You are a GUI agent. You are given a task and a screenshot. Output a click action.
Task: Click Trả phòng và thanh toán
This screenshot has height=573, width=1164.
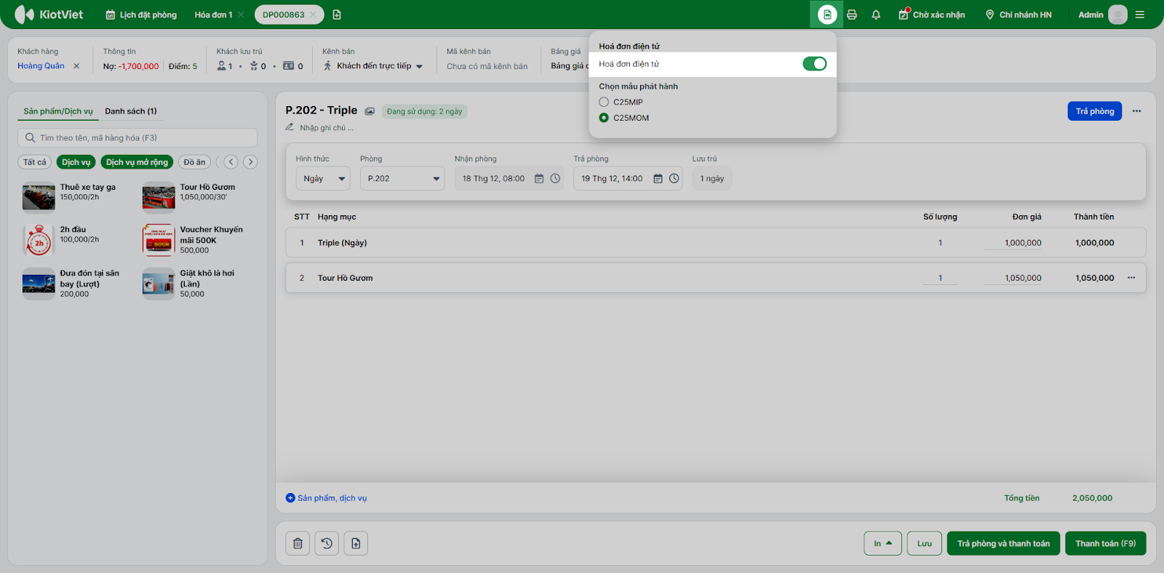pyautogui.click(x=1003, y=543)
